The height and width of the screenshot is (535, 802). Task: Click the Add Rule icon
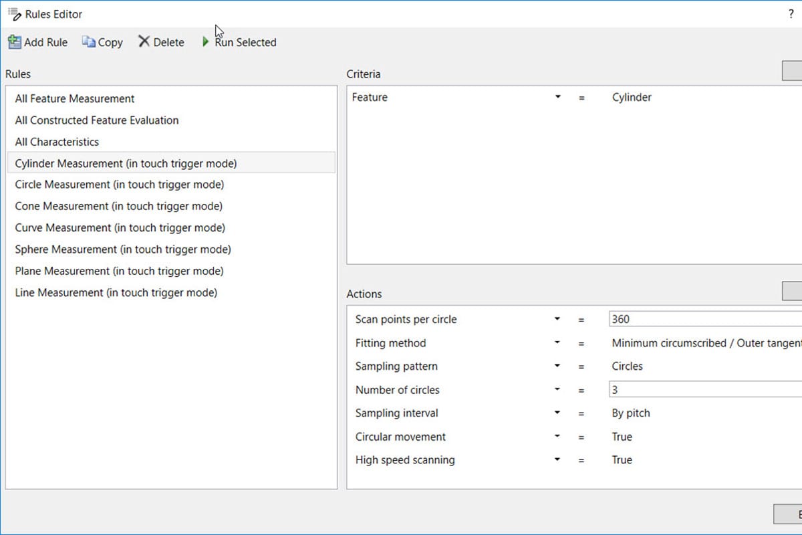coord(14,42)
